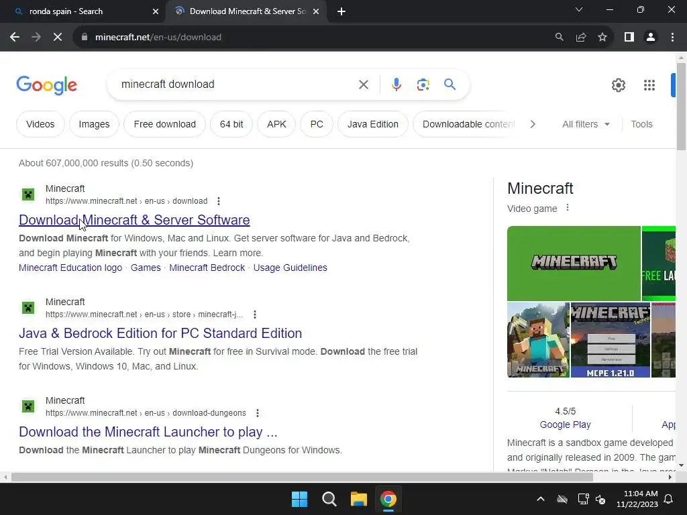The width and height of the screenshot is (687, 515).
Task: Open more options for Minecraft knowledge panel
Action: click(x=568, y=208)
